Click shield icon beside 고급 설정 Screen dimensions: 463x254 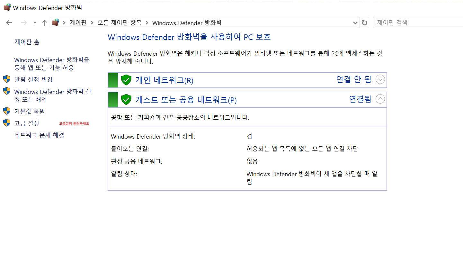click(x=7, y=123)
